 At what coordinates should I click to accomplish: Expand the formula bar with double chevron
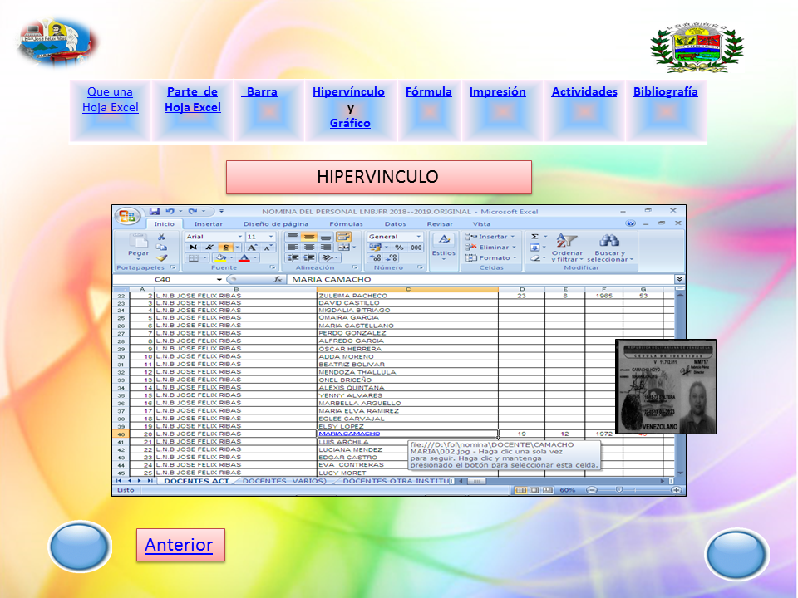click(x=679, y=279)
